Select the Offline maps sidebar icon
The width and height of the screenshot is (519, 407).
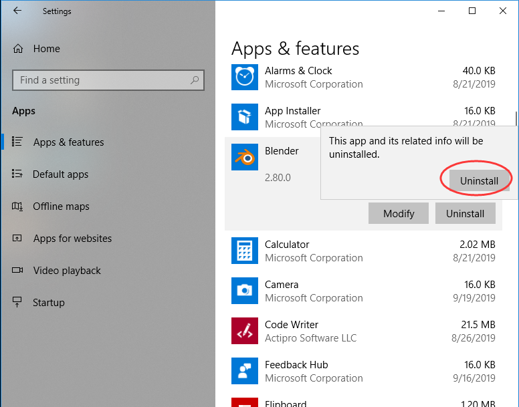coord(17,206)
